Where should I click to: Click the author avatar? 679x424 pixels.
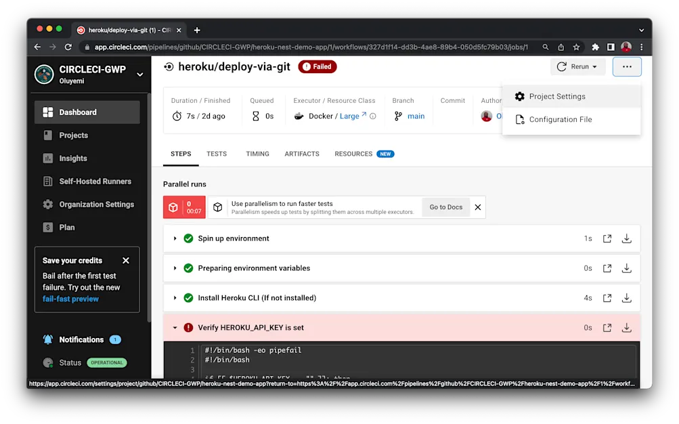coord(486,116)
